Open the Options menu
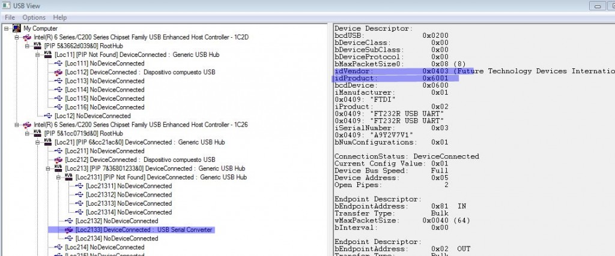 click(x=34, y=17)
